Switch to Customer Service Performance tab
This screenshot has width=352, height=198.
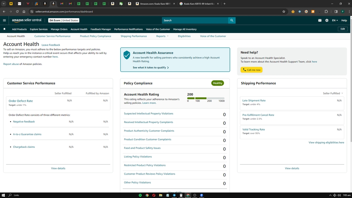tap(52, 36)
